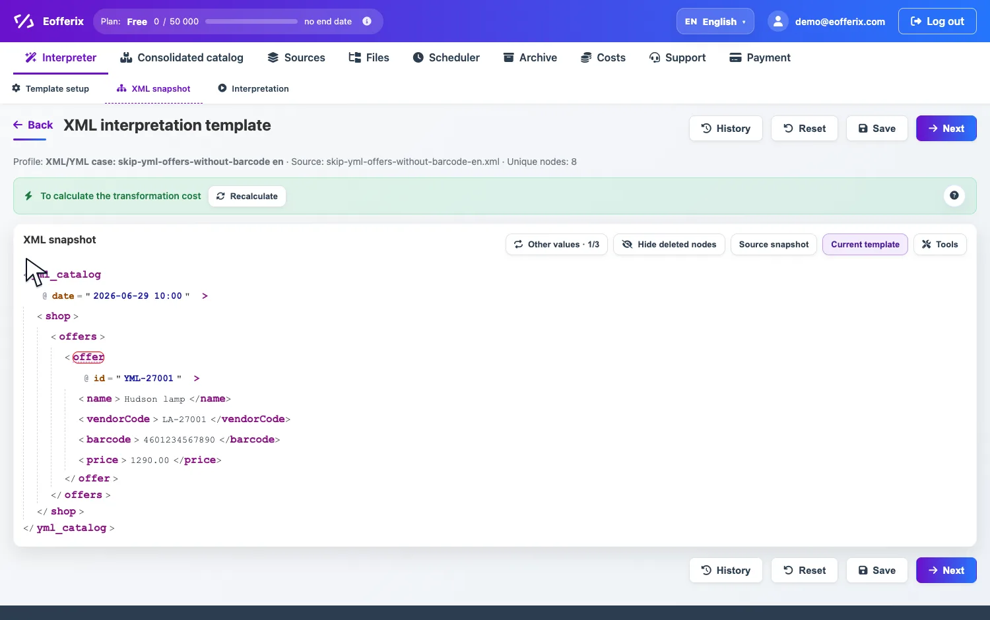Click the price value 1290.00
Screen dimensions: 990x620
tap(150, 460)
